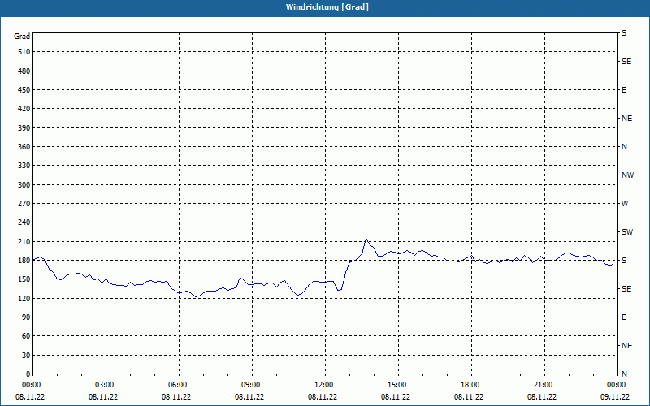Image resolution: width=650 pixels, height=406 pixels.
Task: Click the NW compass label
Action: click(627, 175)
